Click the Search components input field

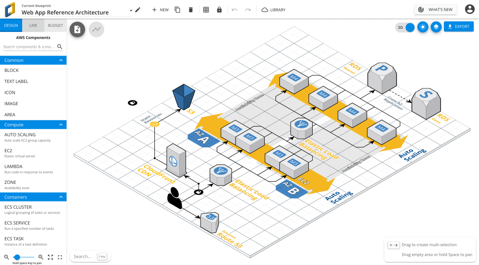(x=29, y=47)
